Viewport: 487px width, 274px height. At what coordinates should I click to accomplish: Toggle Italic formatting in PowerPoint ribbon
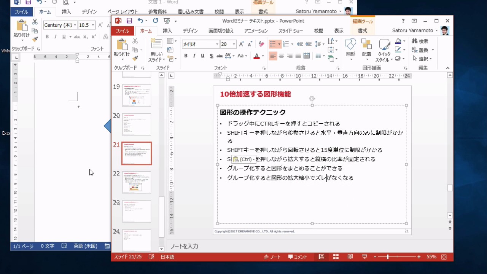[x=194, y=56]
